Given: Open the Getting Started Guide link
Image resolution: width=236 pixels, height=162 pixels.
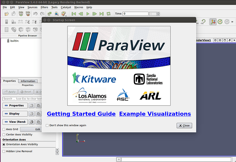Looking at the screenshot, I should 81,114.
